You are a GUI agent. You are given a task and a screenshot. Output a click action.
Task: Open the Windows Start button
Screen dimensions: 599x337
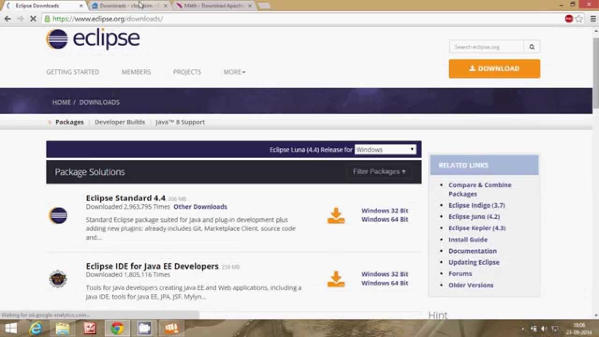[11, 328]
